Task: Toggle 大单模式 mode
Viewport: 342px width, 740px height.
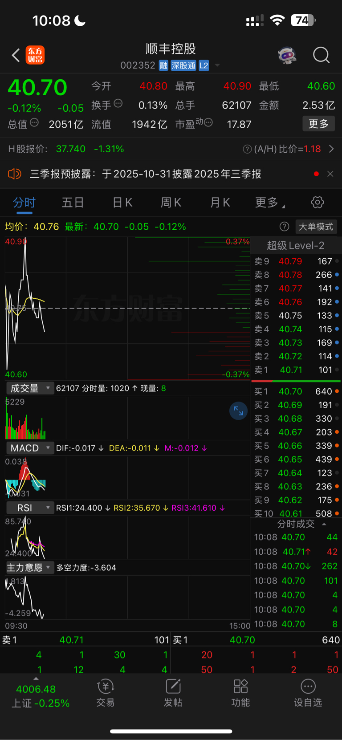Action: coord(316,227)
